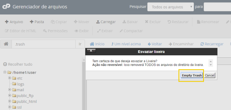
Task: Confirm with the Empty Trash button
Action: (192, 75)
